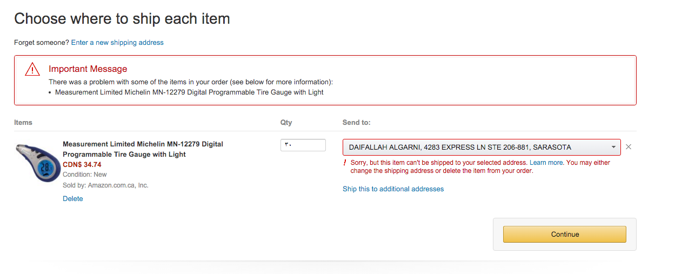Open the Learn more link in the error

(546, 163)
